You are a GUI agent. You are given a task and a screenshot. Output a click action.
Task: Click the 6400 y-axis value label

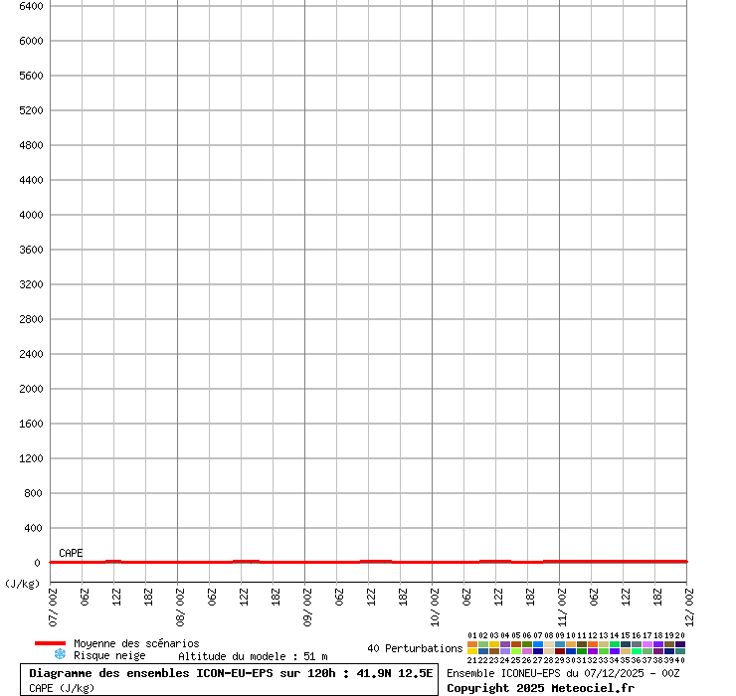coord(30,6)
